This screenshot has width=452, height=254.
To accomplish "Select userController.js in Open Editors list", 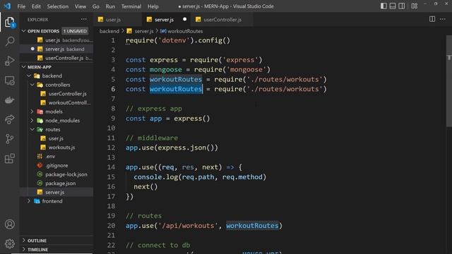I will 56,58.
